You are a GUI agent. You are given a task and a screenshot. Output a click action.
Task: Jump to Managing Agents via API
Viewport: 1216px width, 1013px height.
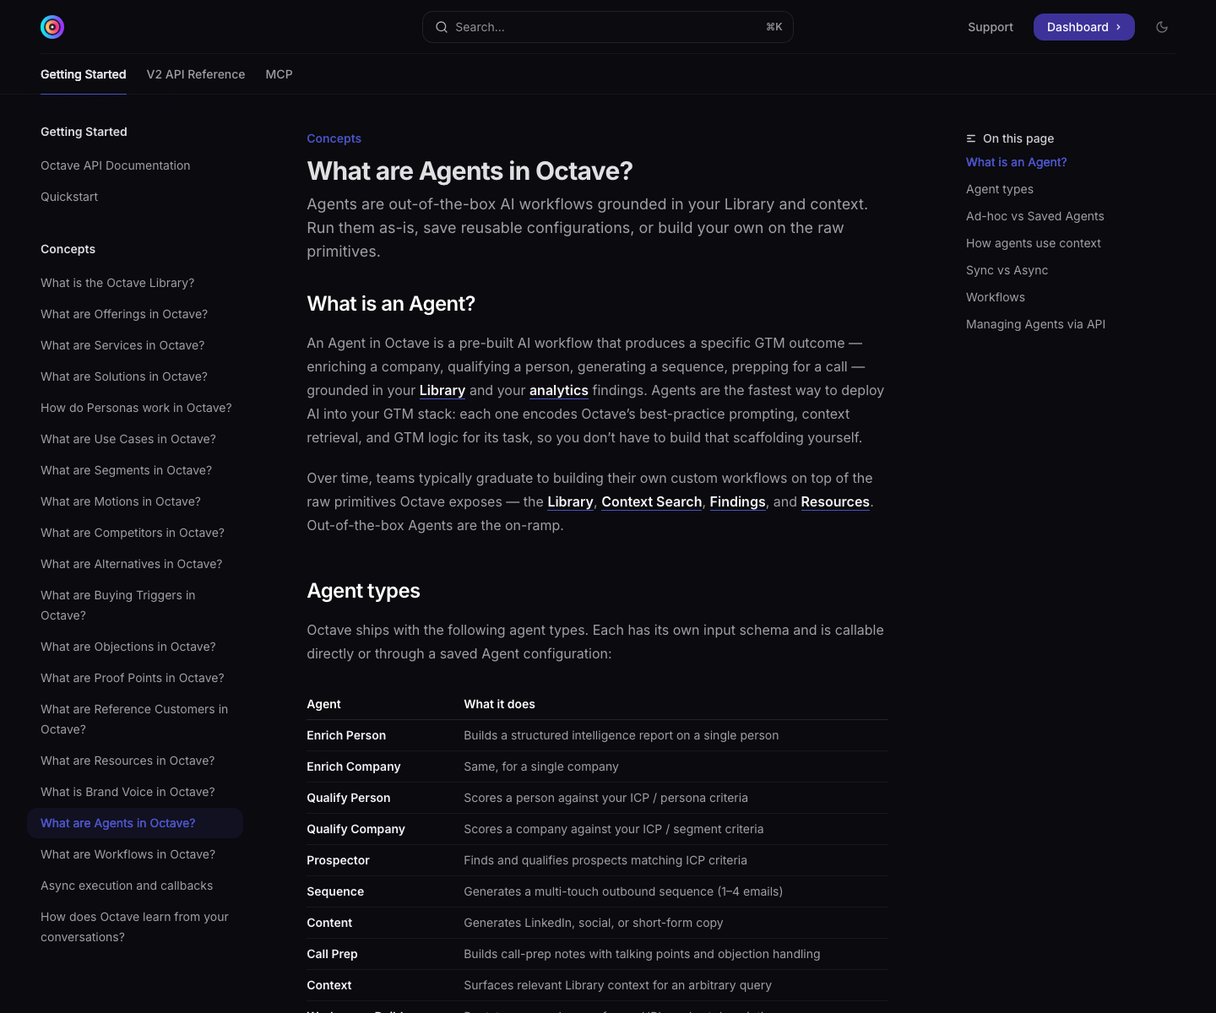(1036, 324)
